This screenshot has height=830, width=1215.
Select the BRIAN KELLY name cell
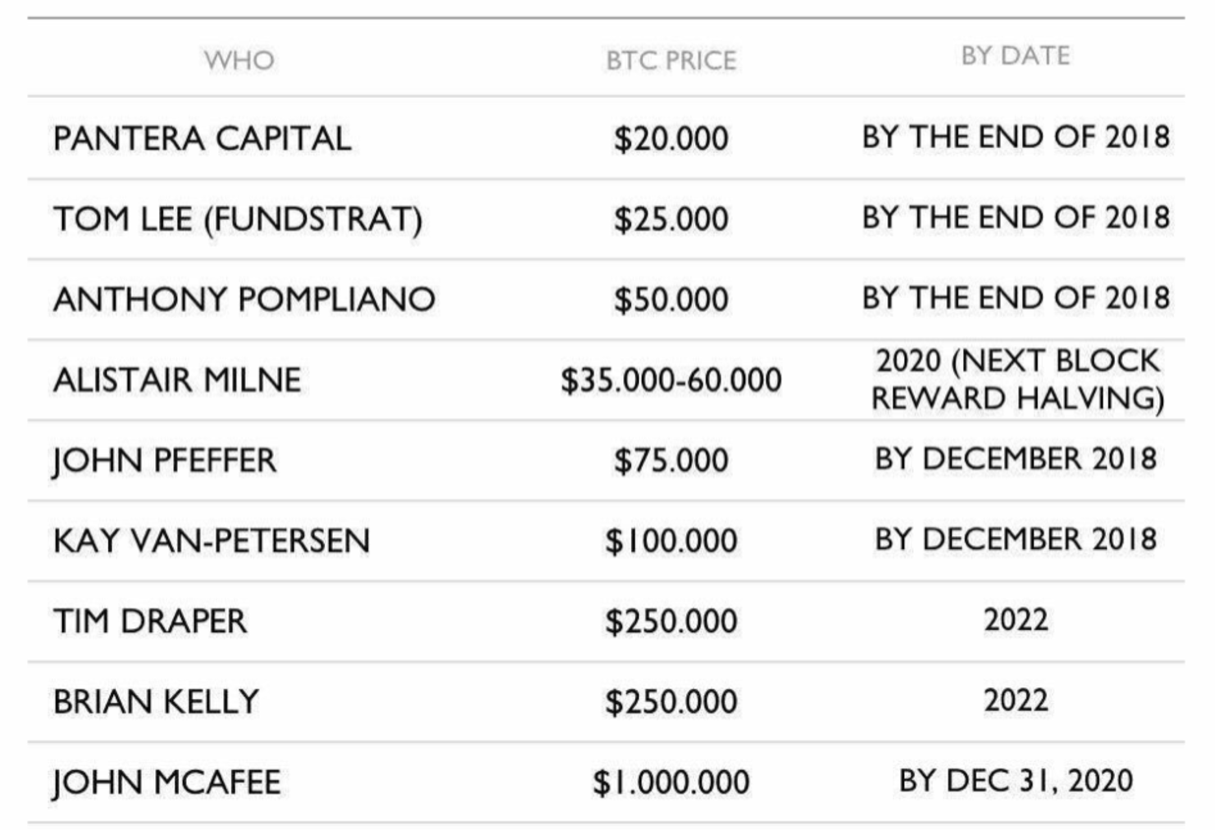tap(156, 702)
